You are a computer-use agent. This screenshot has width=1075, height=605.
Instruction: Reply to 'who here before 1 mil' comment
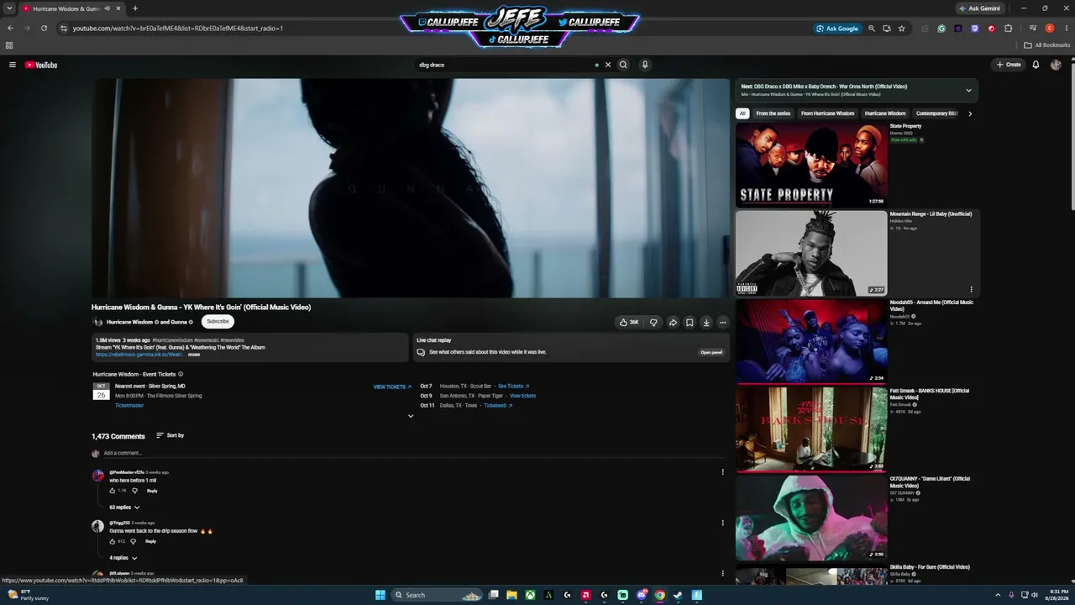pyautogui.click(x=152, y=491)
